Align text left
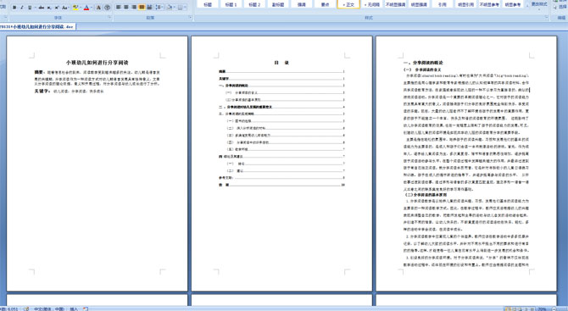This screenshot has width=568, height=311. tap(118, 8)
